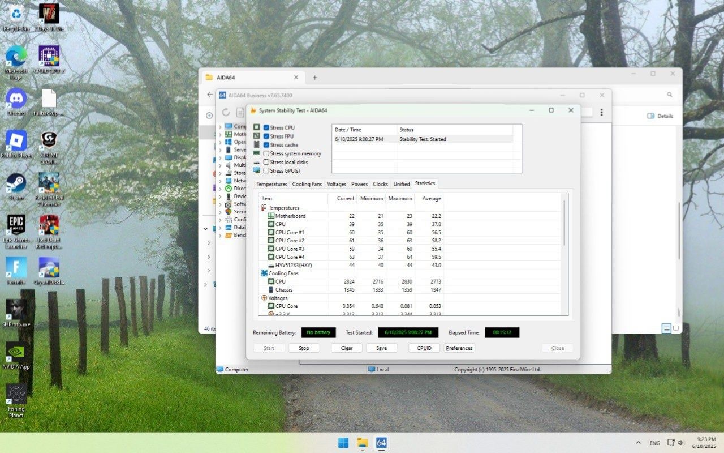Image resolution: width=724 pixels, height=453 pixels.
Task: Launch Roblox Player from the desktop
Action: 16,144
